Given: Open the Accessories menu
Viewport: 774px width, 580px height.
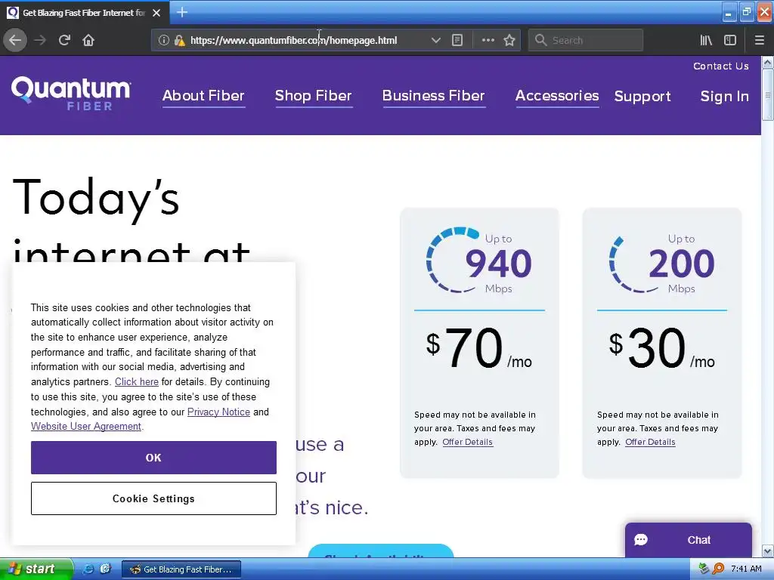Looking at the screenshot, I should point(557,96).
